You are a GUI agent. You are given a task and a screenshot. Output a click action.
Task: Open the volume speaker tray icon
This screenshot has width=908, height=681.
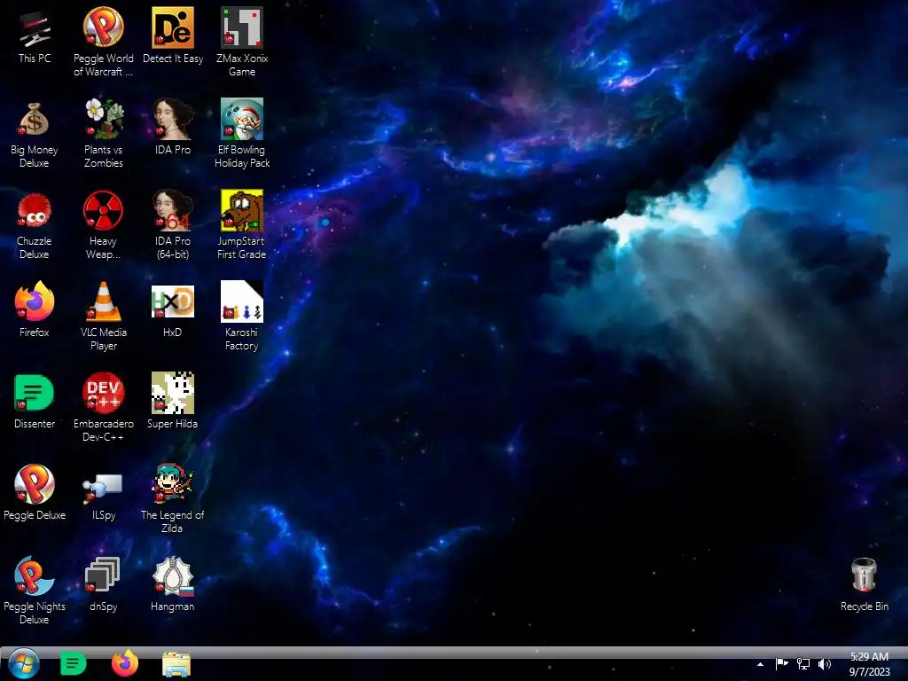point(824,663)
